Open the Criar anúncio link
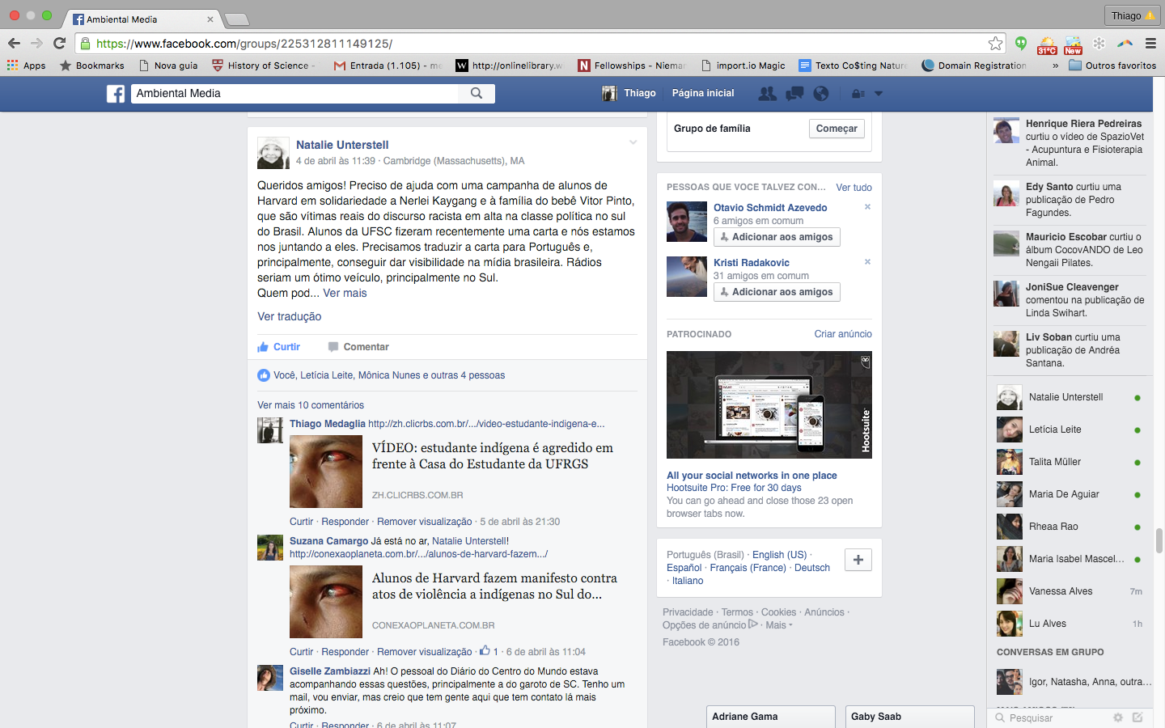This screenshot has width=1165, height=728. pos(843,334)
